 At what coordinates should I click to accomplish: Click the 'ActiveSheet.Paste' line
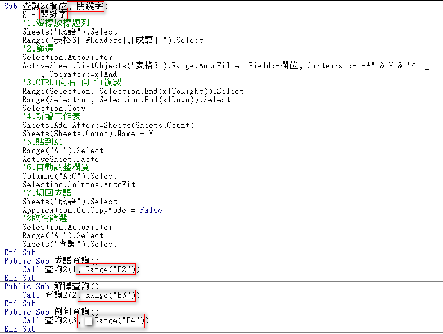pos(61,159)
